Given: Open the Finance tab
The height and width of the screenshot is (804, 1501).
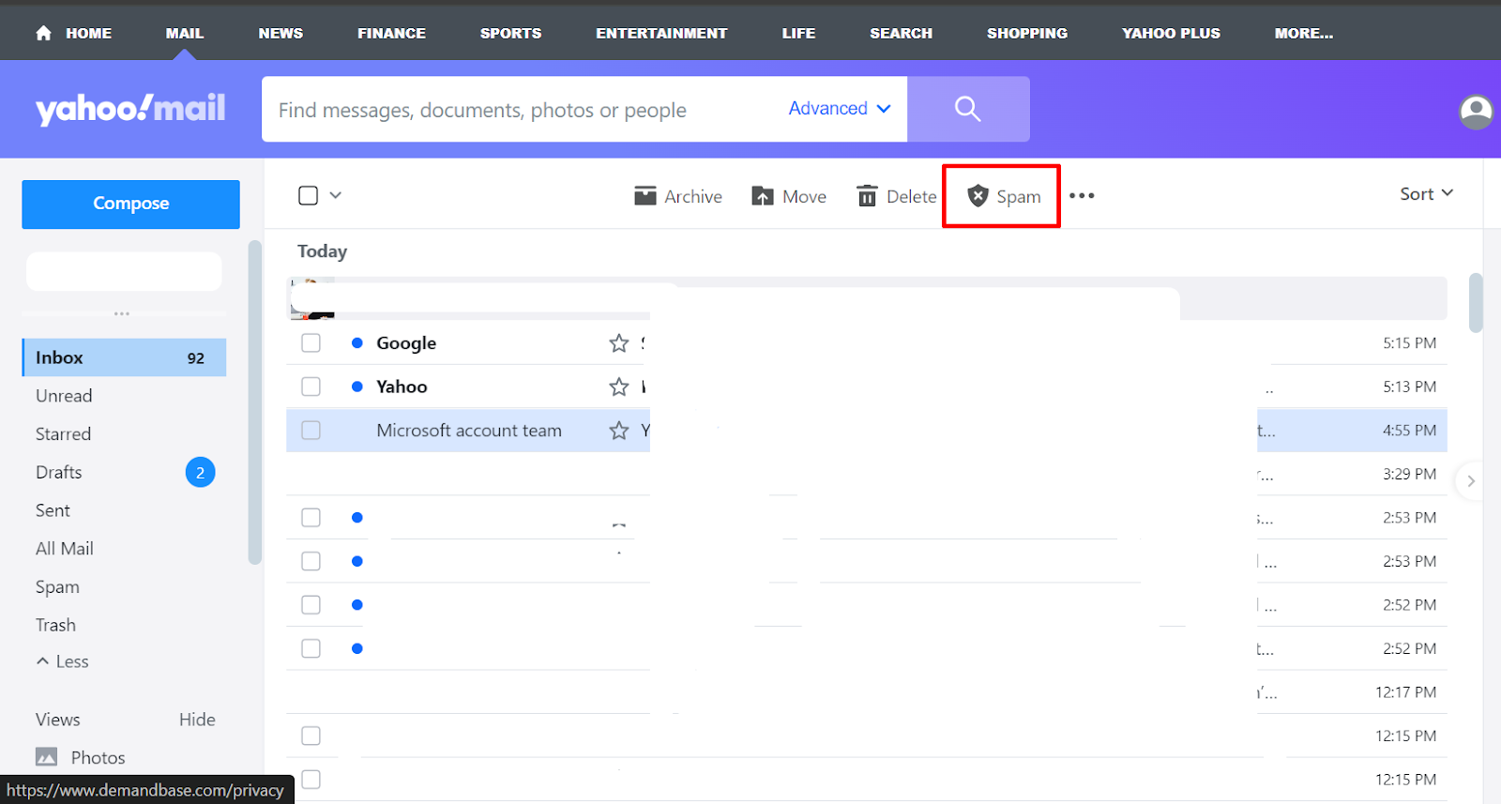Looking at the screenshot, I should click(x=391, y=33).
